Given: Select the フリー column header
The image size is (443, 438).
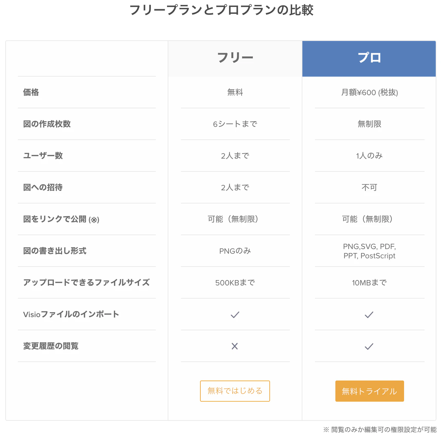Looking at the screenshot, I should tap(235, 56).
